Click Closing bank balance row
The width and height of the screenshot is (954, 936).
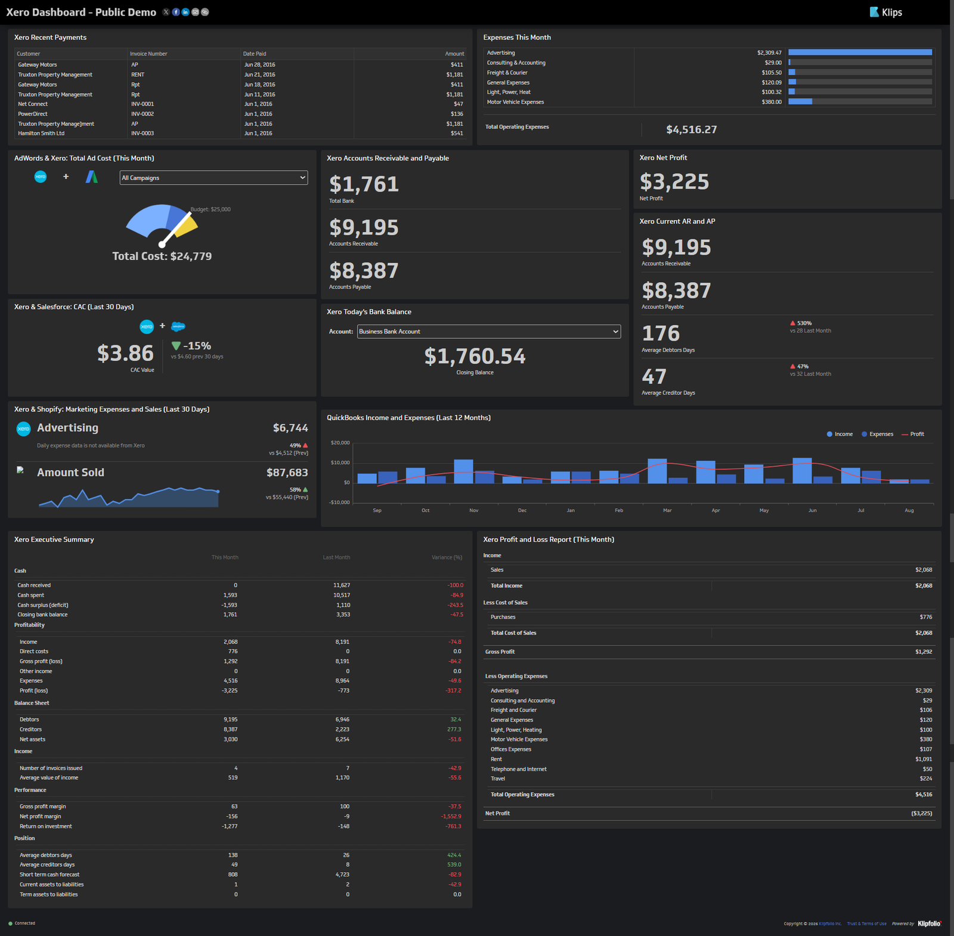click(x=240, y=614)
